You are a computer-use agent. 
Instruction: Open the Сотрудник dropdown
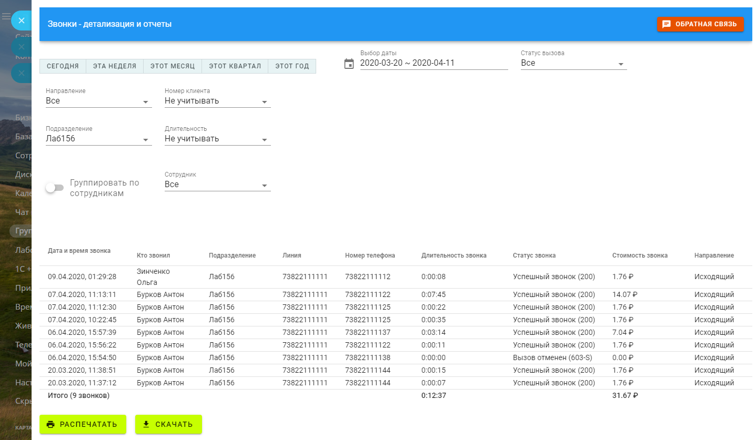(x=217, y=185)
